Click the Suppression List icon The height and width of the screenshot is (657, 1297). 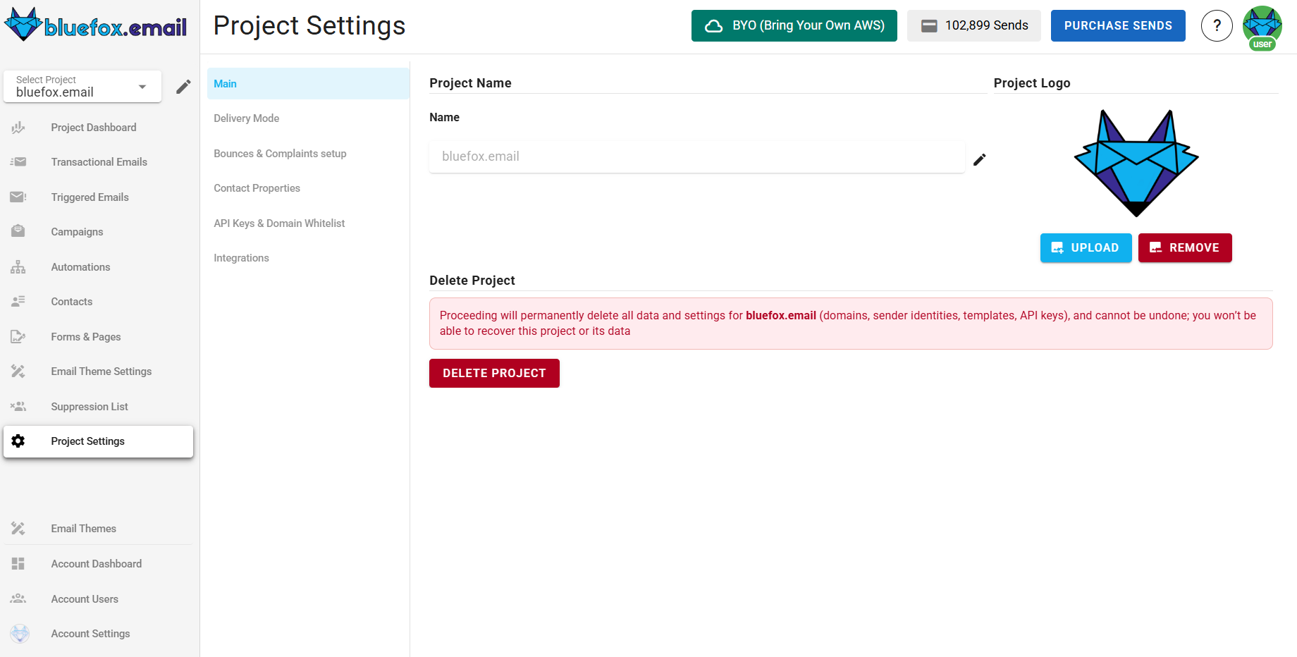(18, 406)
